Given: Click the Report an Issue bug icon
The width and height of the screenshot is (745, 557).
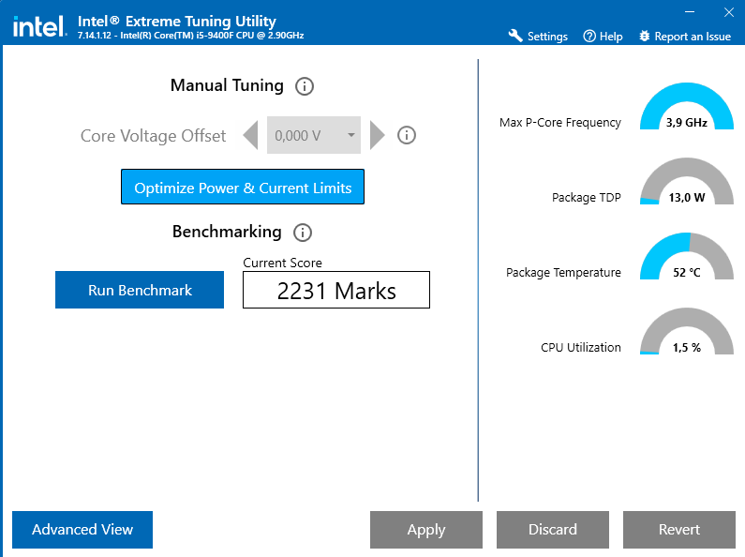Looking at the screenshot, I should point(644,36).
